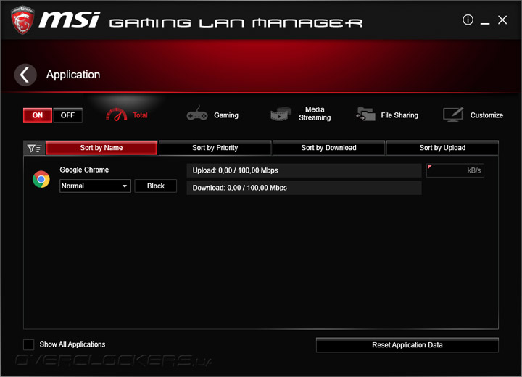Open the Normal priority dropdown for Chrome
Screen dimensions: 522x377
click(x=95, y=186)
